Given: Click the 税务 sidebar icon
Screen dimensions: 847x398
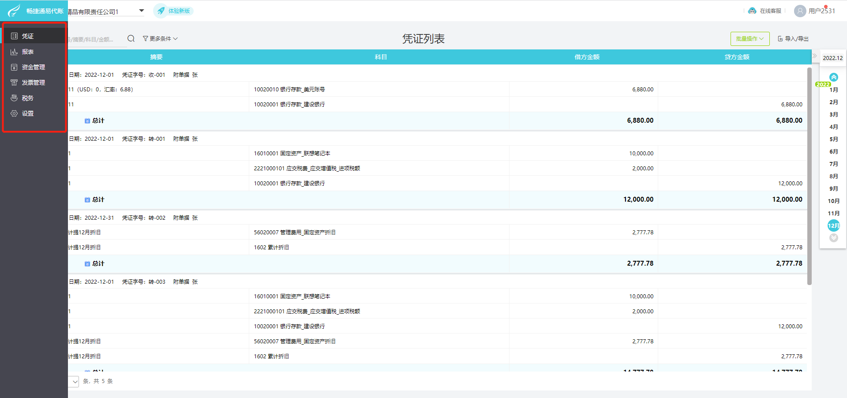Looking at the screenshot, I should tap(14, 98).
